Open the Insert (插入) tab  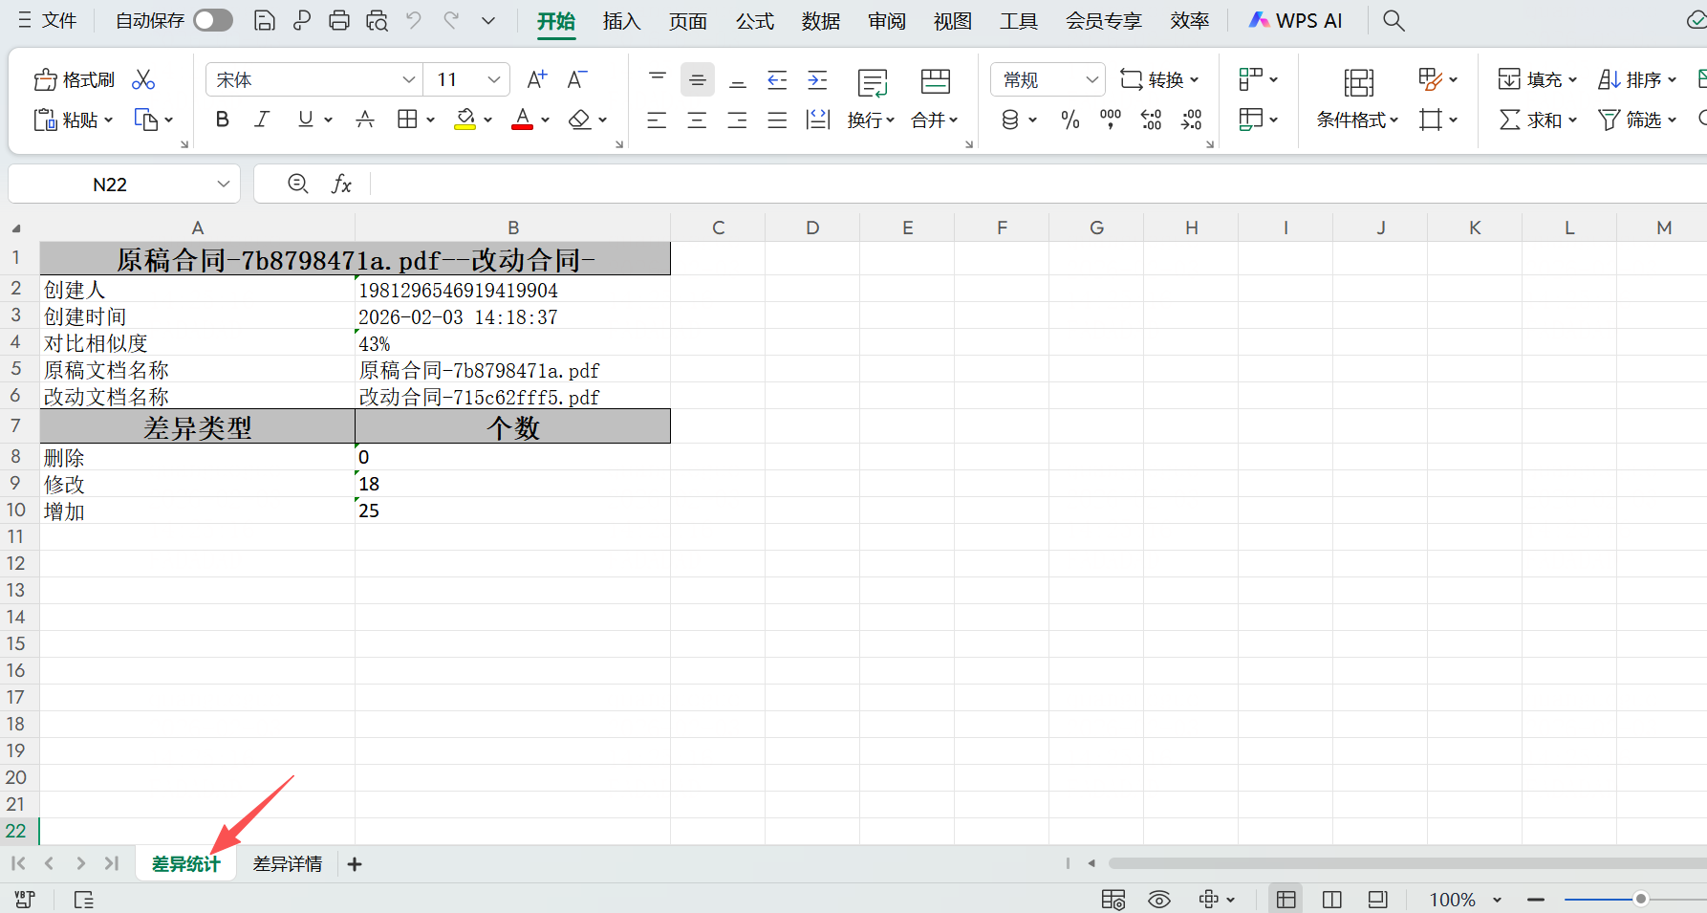(x=621, y=21)
